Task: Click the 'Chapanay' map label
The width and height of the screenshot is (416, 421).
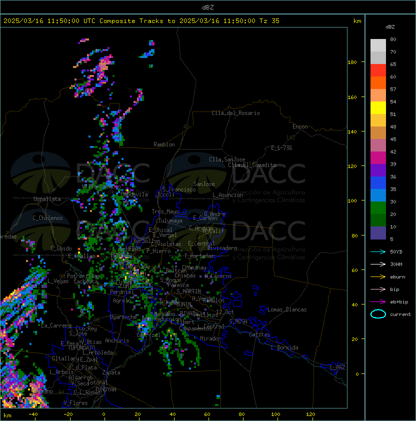Action: click(x=194, y=267)
